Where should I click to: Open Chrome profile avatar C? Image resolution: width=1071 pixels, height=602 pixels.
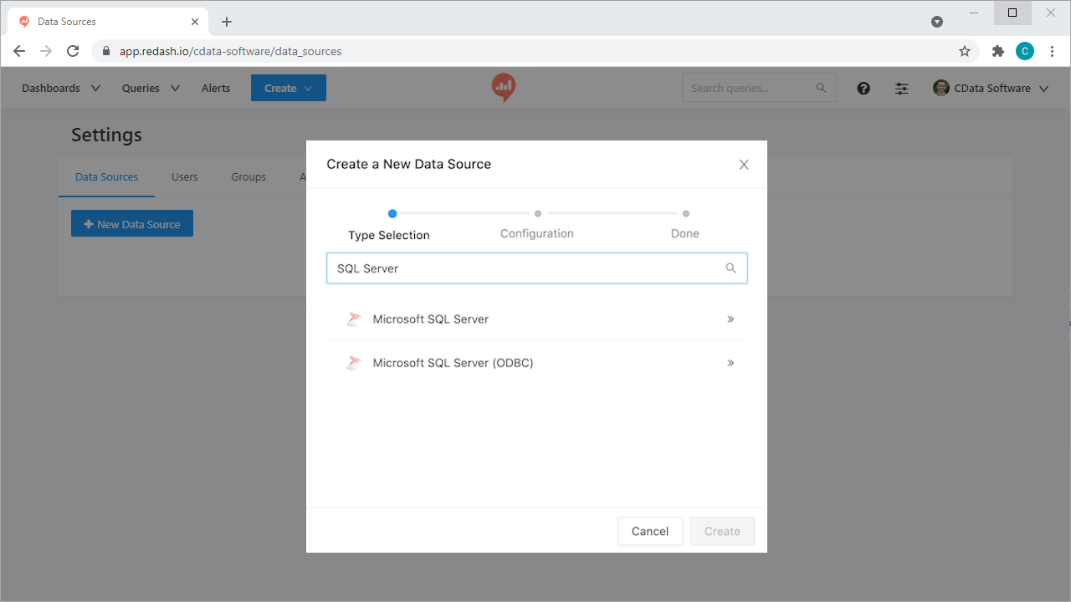click(1025, 51)
